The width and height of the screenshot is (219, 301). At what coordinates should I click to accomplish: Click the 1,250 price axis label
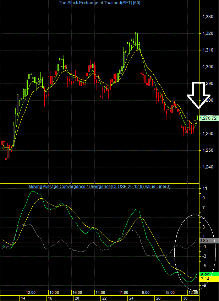point(208,150)
